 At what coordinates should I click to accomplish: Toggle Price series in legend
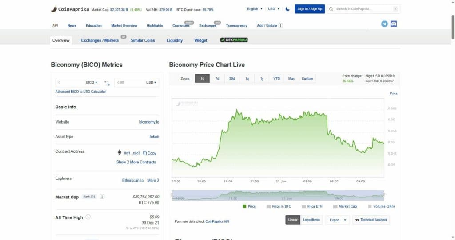[249, 206]
